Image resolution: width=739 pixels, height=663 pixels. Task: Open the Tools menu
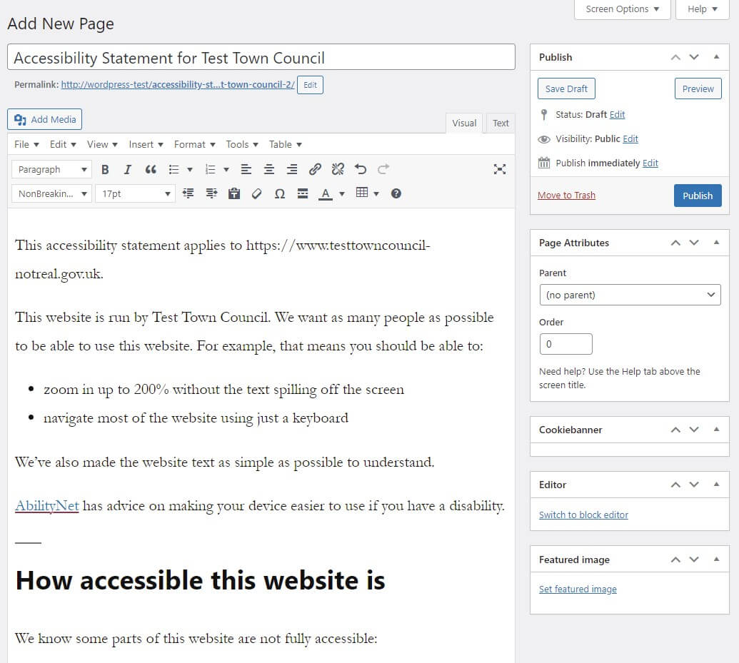click(242, 144)
